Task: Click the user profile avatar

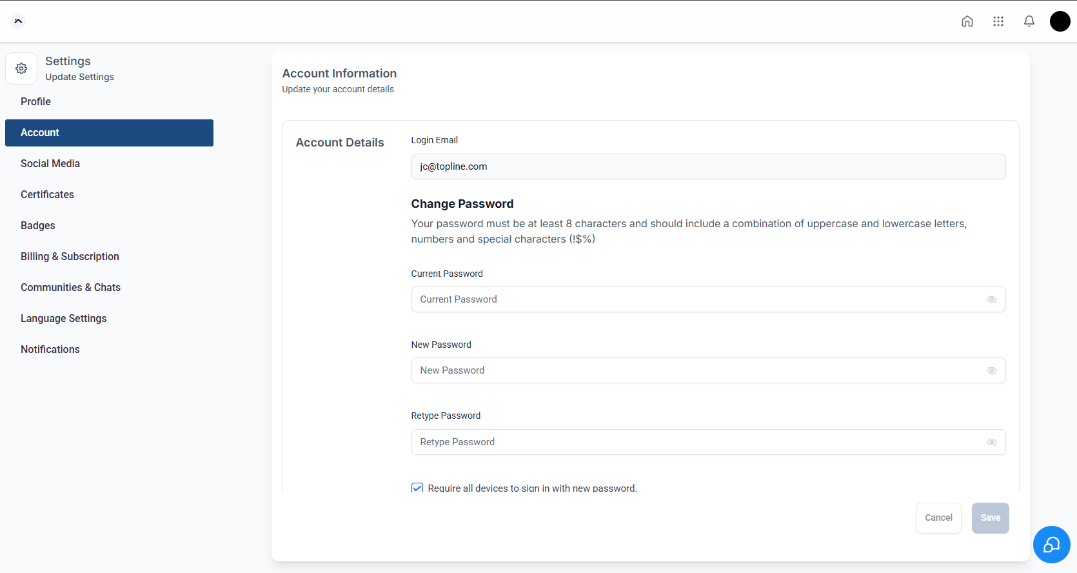Action: click(1060, 21)
